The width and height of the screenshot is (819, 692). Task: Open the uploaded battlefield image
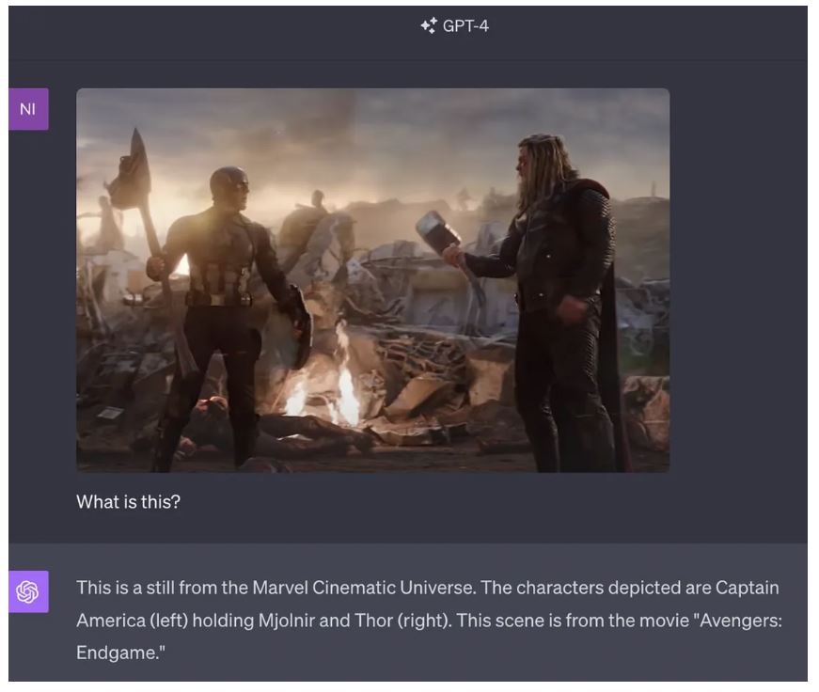tap(373, 280)
